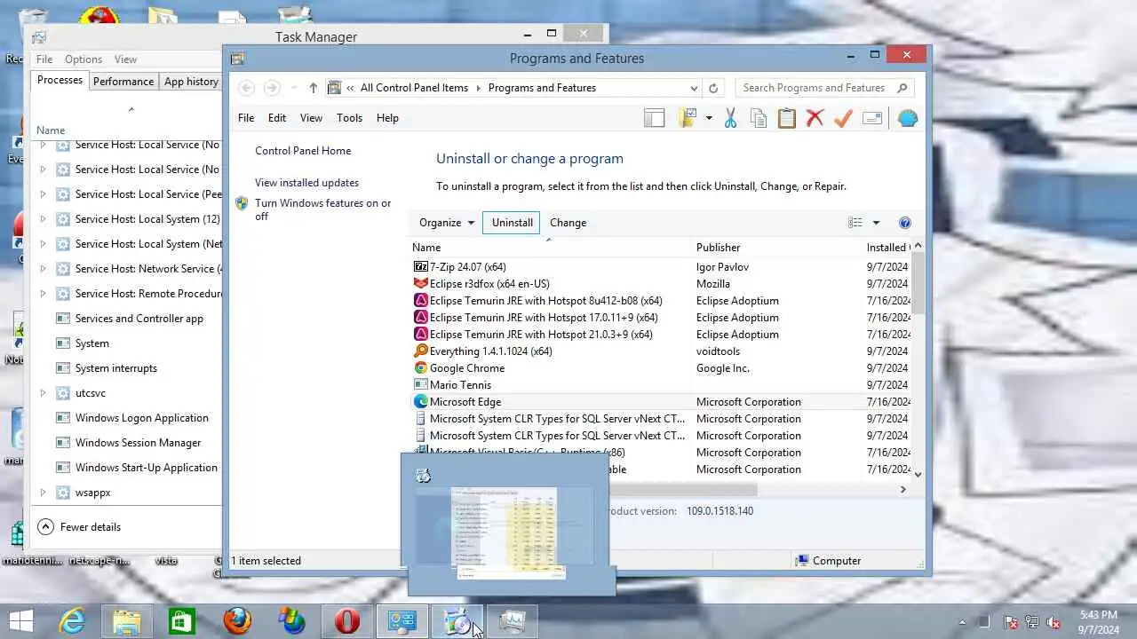This screenshot has height=639, width=1137.
Task: Click the red X Delete toolbar icon
Action: point(815,118)
